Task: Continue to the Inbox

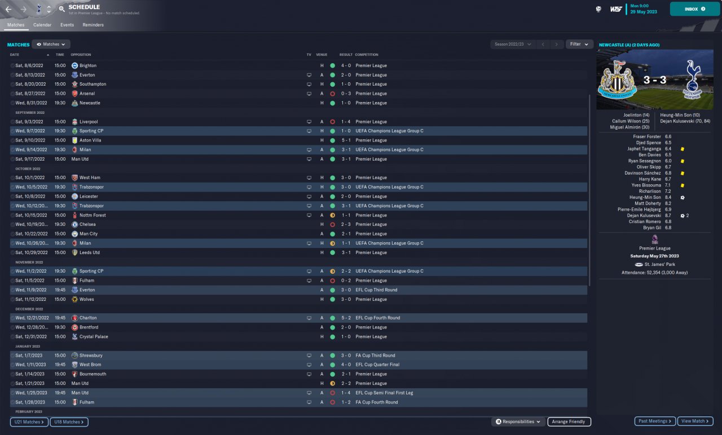Action: [694, 9]
